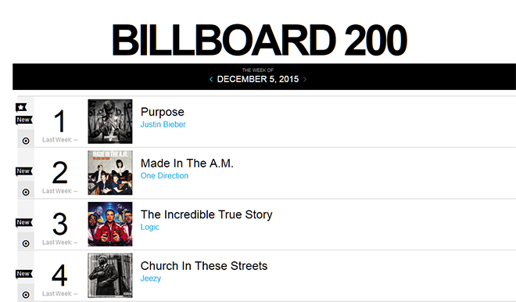Click New badge for The Incredible True Story
Image resolution: width=516 pixels, height=302 pixels.
(x=24, y=223)
